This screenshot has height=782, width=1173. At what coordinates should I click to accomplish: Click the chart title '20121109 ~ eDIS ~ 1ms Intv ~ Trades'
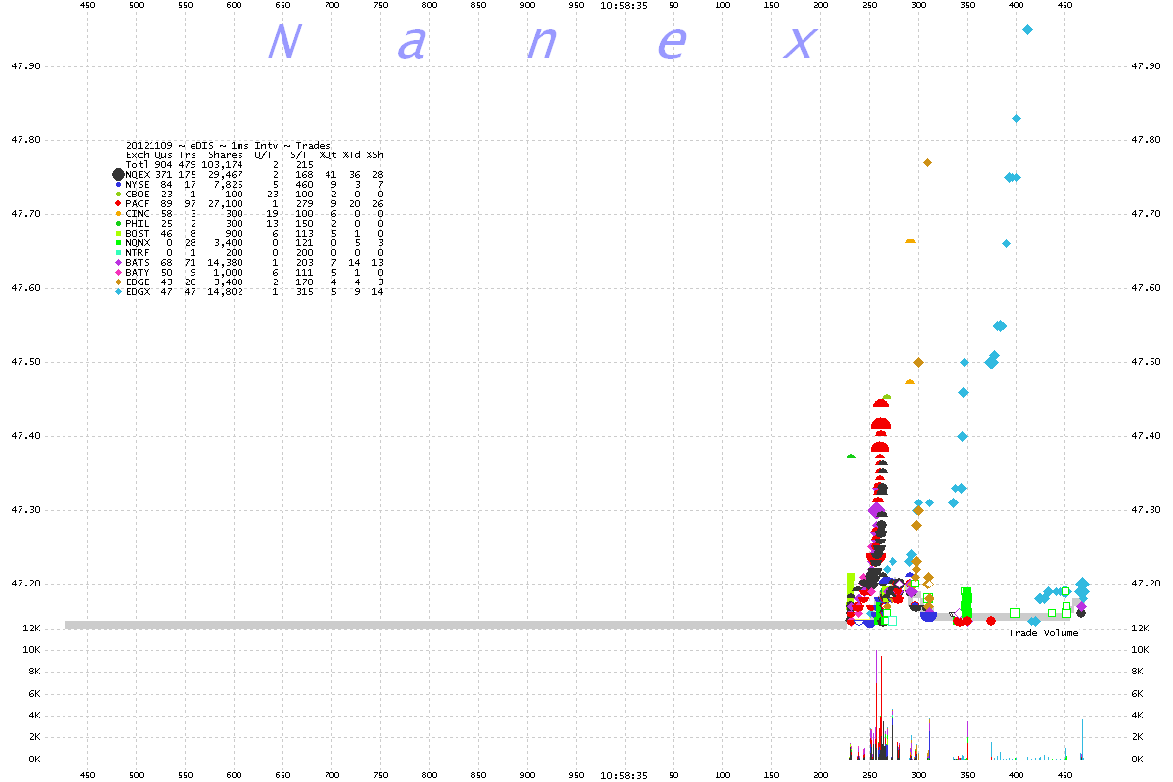(229, 146)
